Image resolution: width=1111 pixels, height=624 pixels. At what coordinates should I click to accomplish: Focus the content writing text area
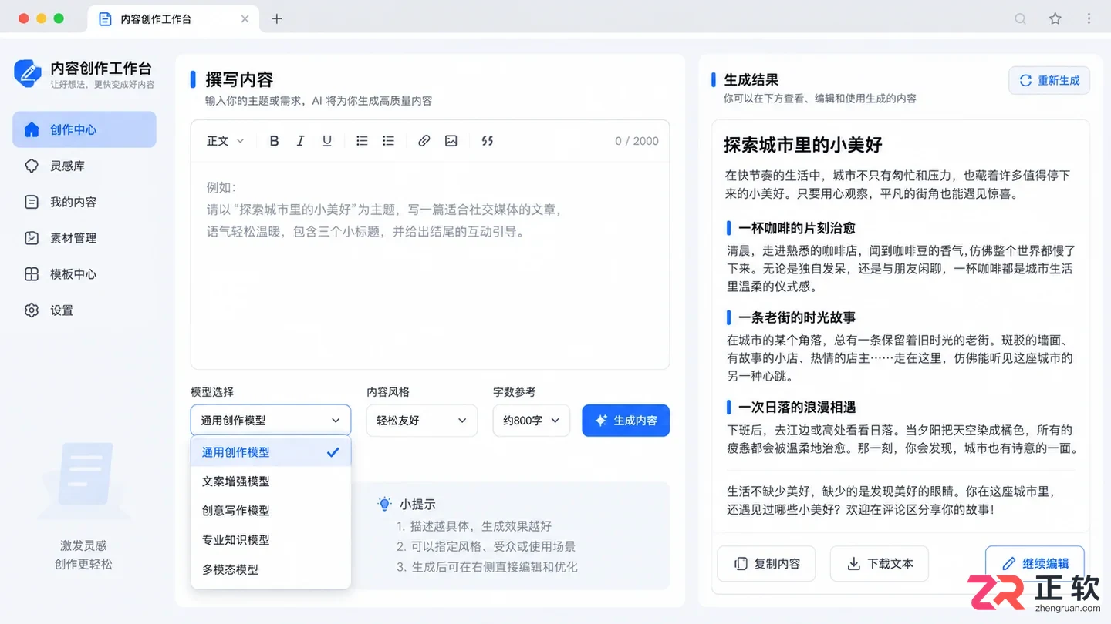point(430,266)
